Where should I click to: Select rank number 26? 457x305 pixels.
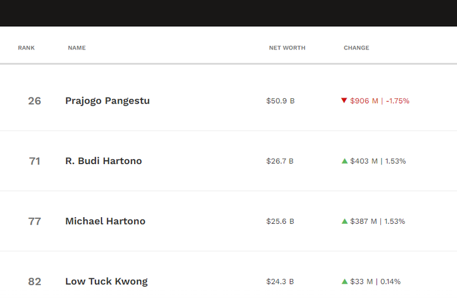point(34,101)
